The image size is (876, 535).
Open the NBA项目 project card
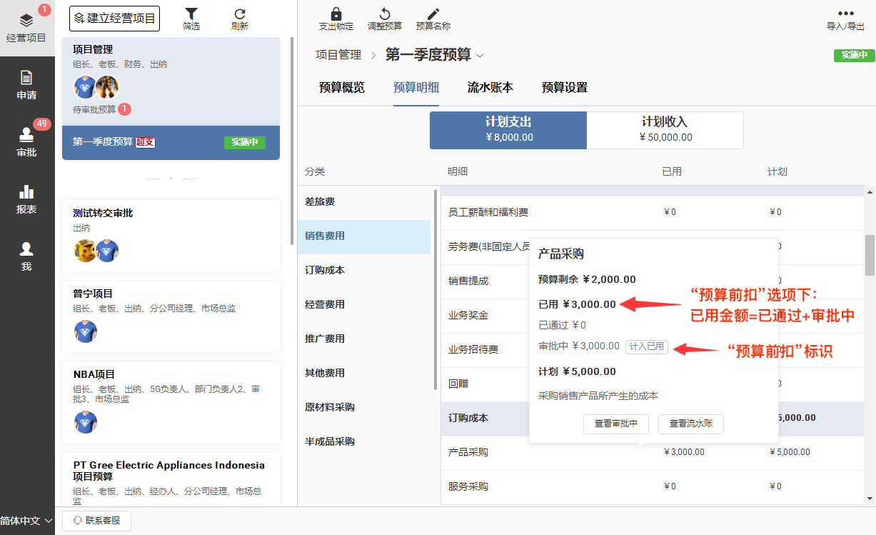(171, 402)
